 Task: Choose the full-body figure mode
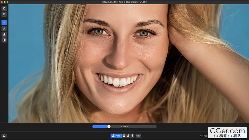132,136
